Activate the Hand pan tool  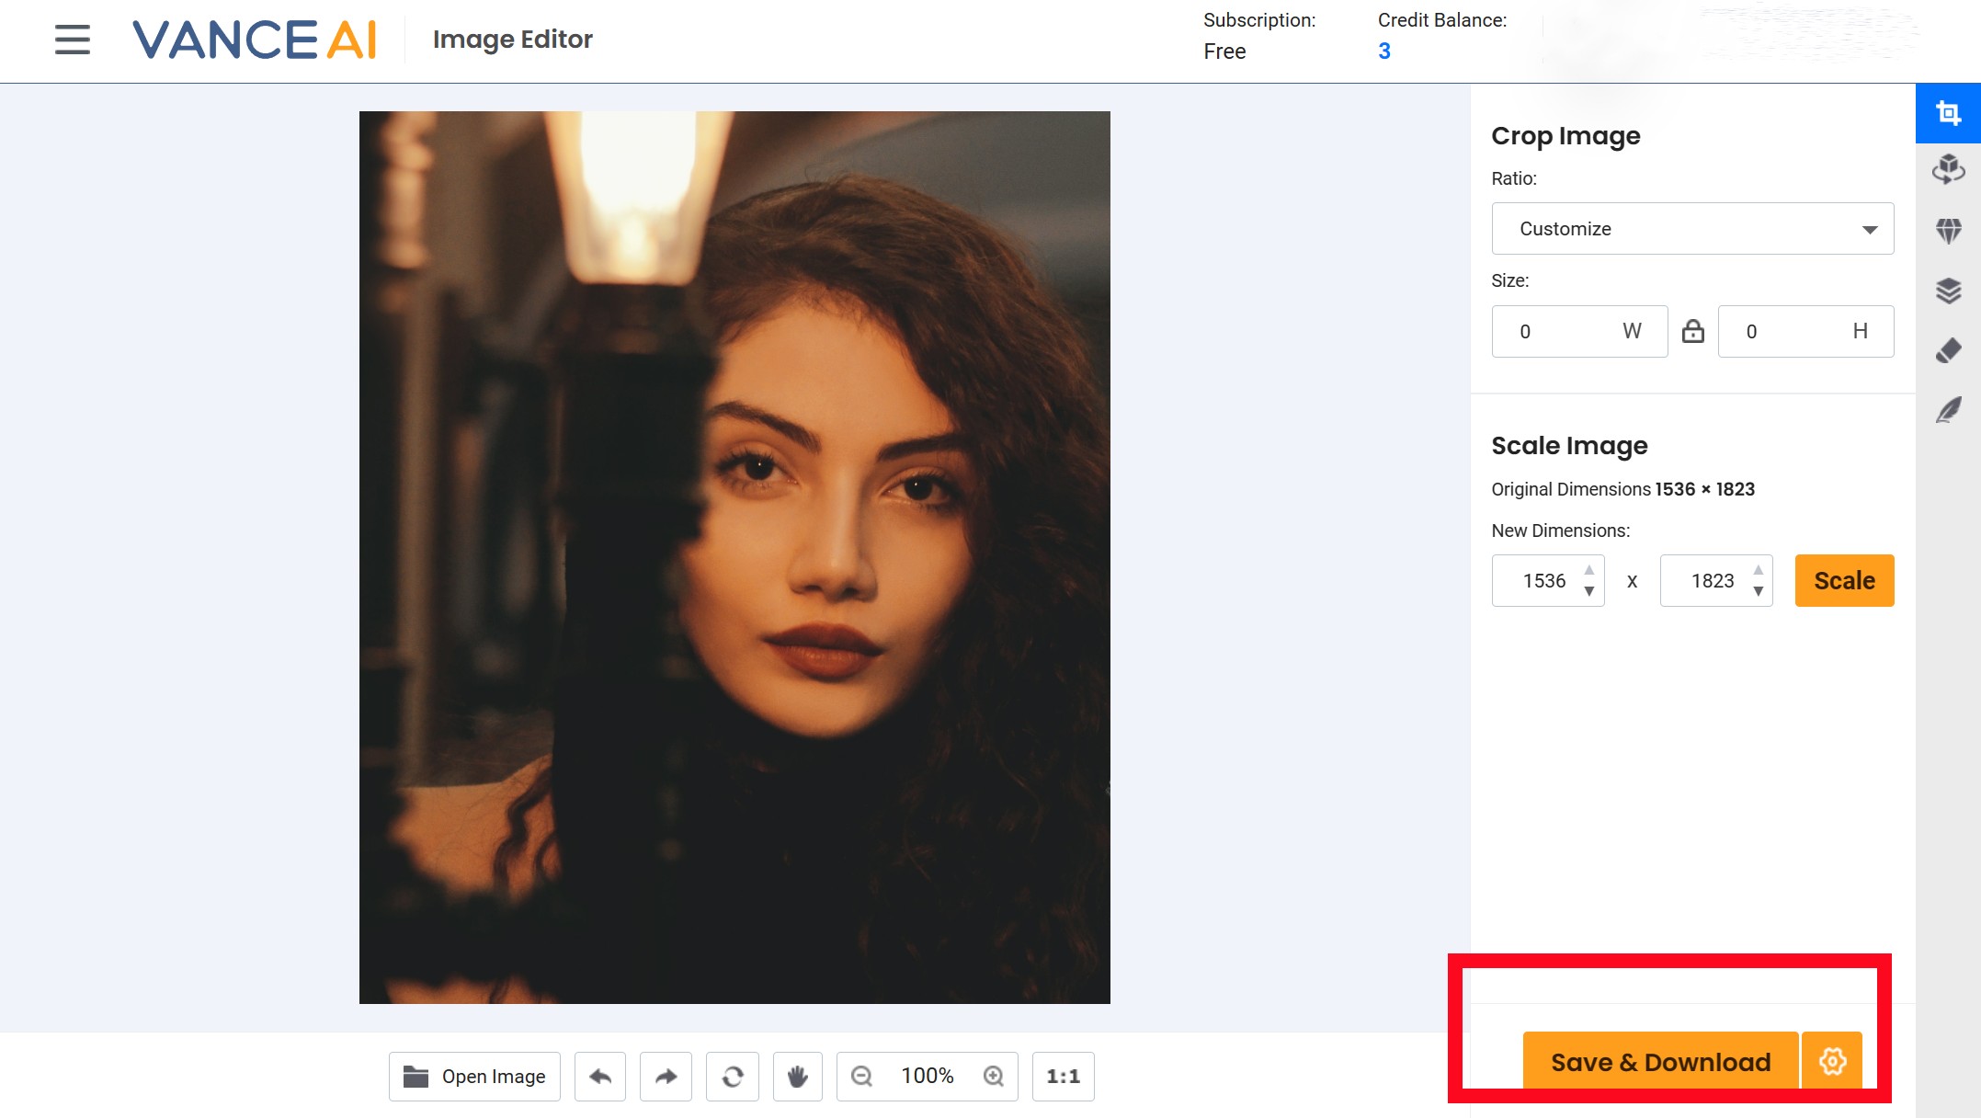(x=796, y=1076)
